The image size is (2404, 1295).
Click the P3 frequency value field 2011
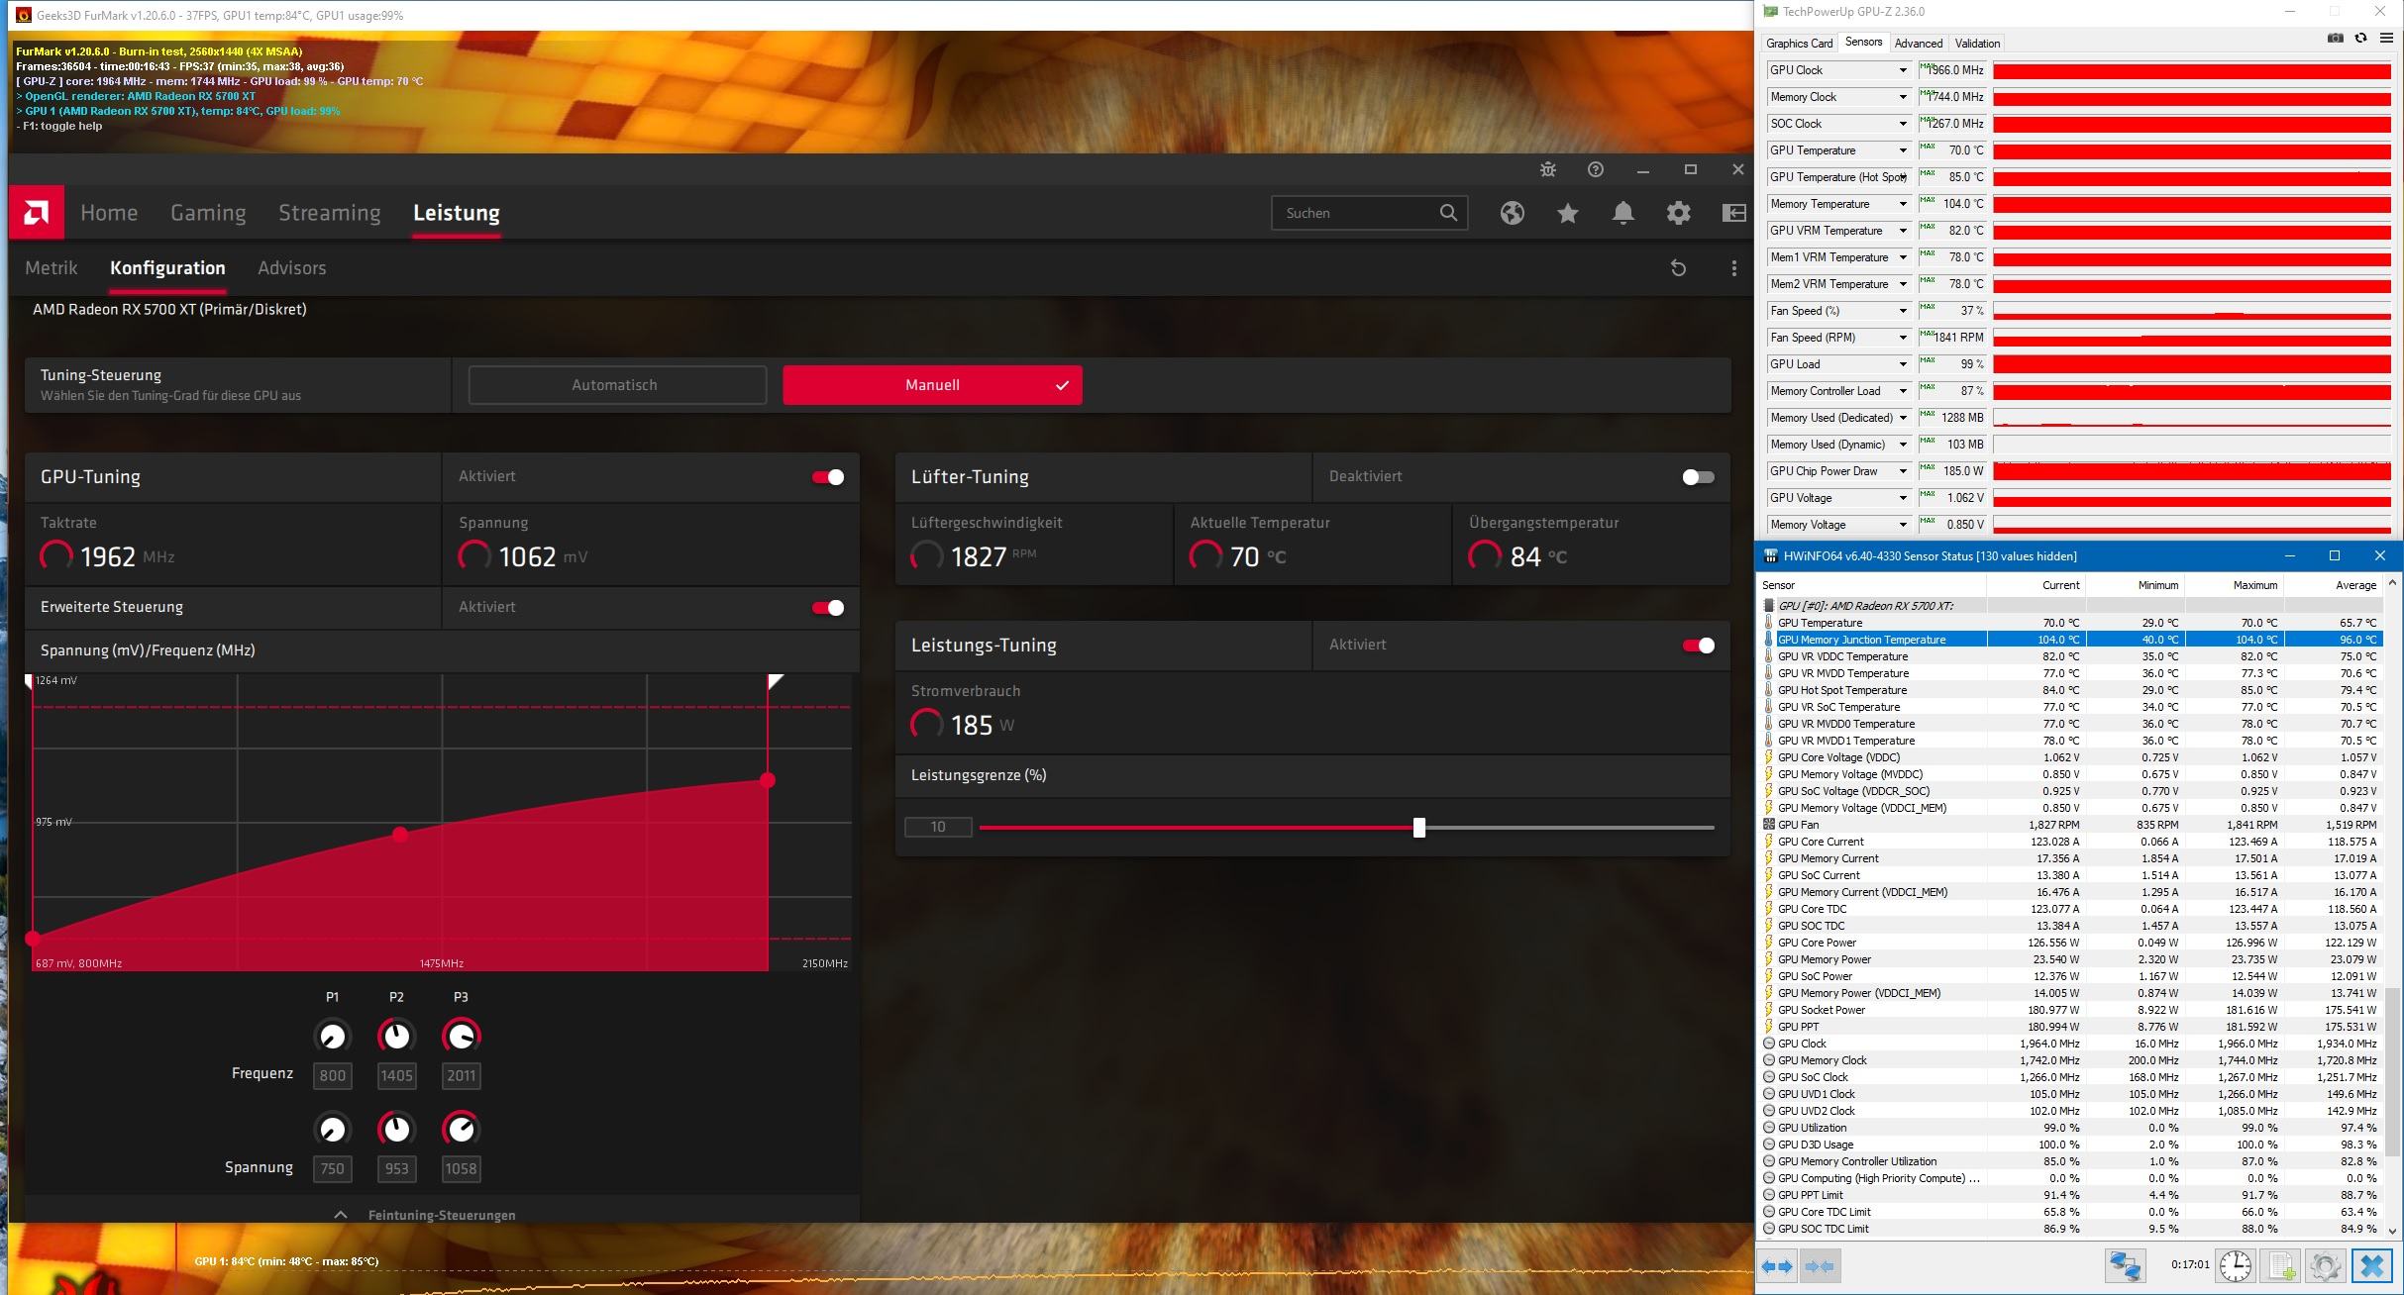pos(461,1076)
